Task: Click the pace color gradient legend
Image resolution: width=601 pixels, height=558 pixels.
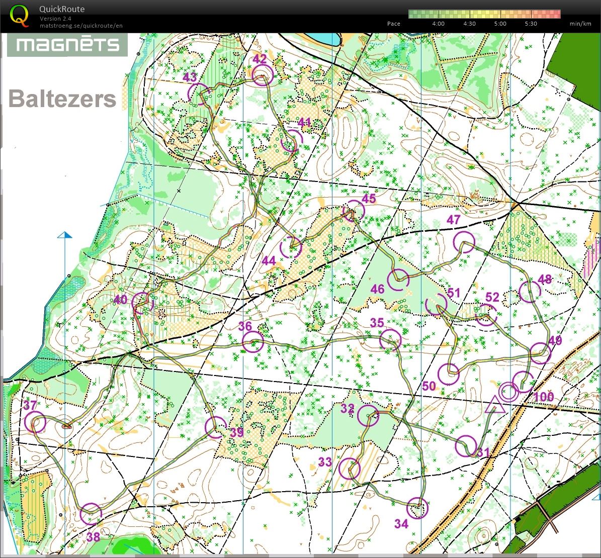Action: pyautogui.click(x=484, y=14)
